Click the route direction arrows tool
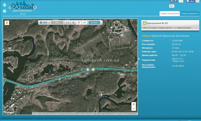The width and height of the screenshot is (201, 121). tap(68, 22)
